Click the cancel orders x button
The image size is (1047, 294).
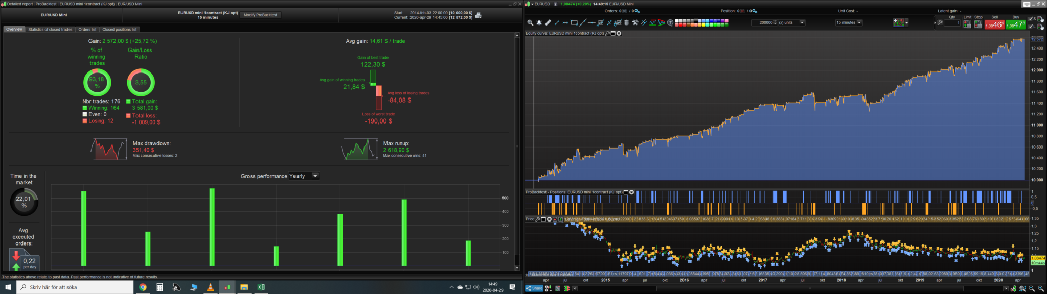(624, 11)
